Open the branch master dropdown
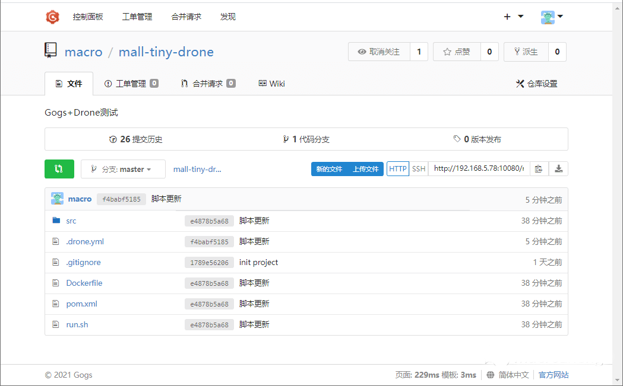 pyautogui.click(x=123, y=169)
